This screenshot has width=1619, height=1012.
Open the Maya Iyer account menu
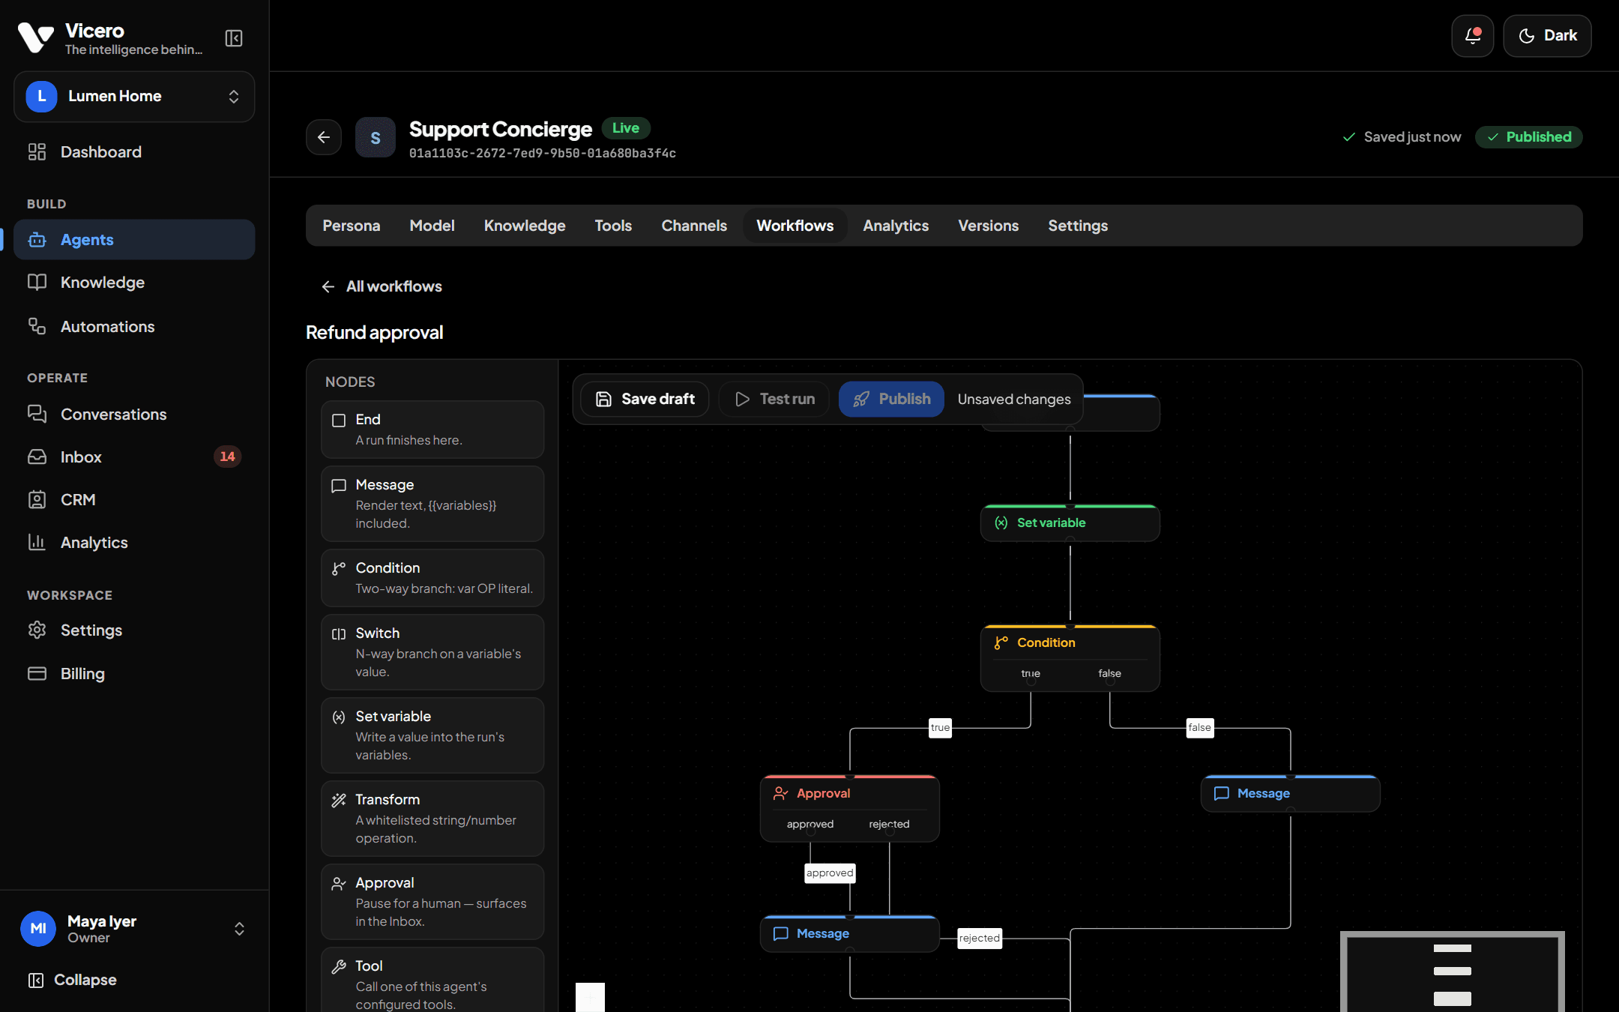pyautogui.click(x=134, y=929)
